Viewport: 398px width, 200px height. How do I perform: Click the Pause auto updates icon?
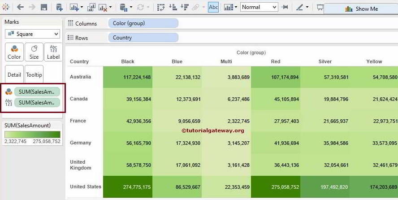click(124, 7)
